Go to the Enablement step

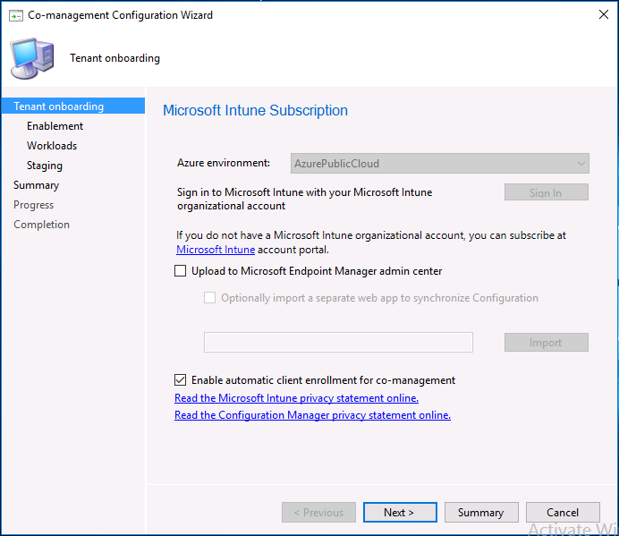(x=55, y=126)
